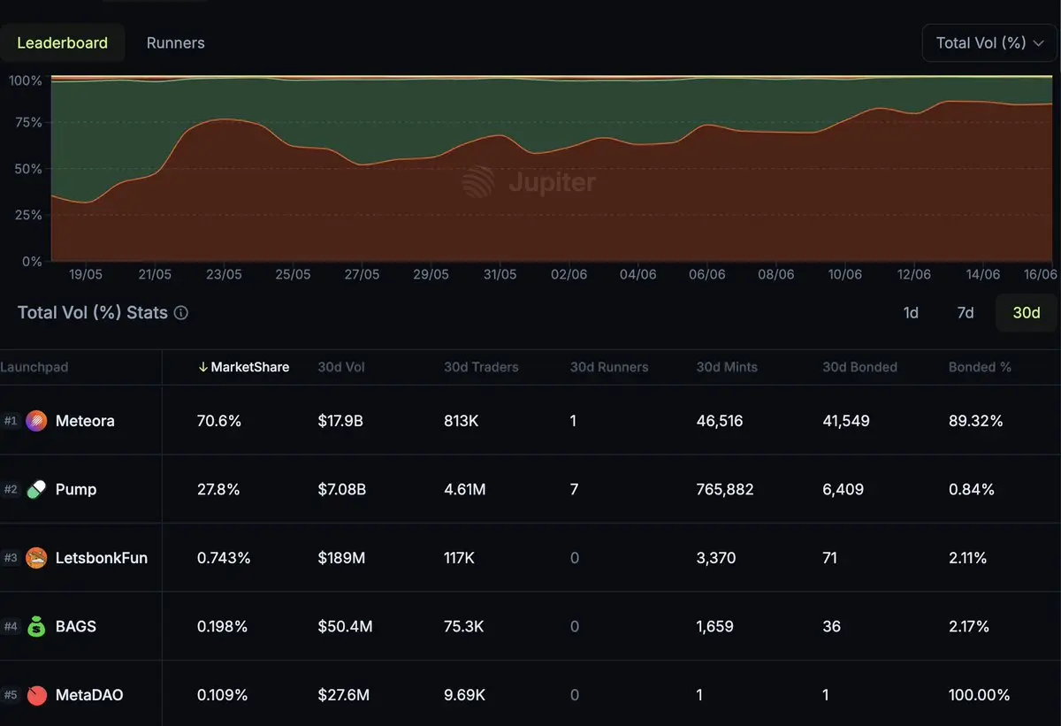Screen dimensions: 1061x726
Task: Open the Total Vol (%) dropdown
Action: click(989, 42)
